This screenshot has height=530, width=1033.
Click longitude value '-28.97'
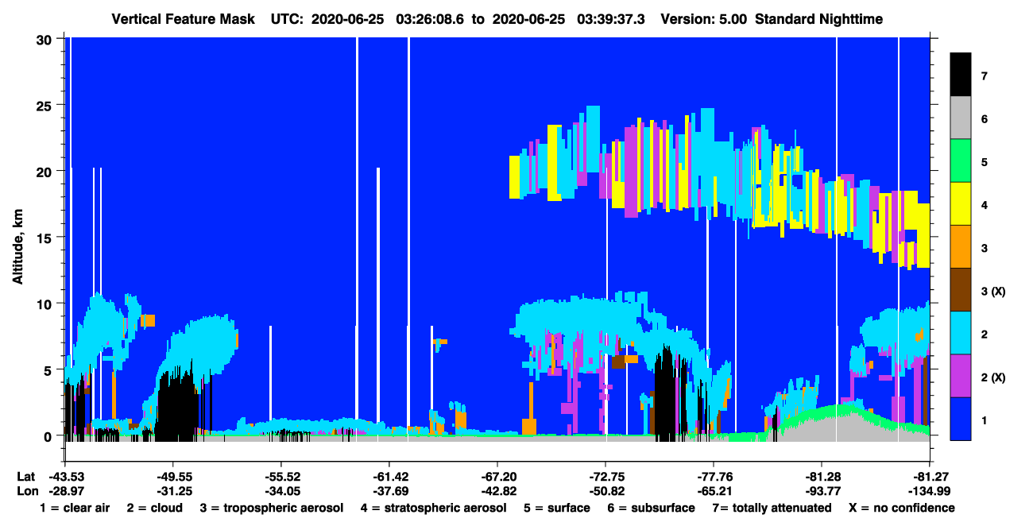pos(64,491)
